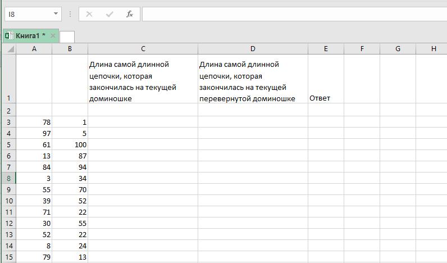Click inside the Name Box showing I8
The height and width of the screenshot is (263, 447).
coord(27,13)
